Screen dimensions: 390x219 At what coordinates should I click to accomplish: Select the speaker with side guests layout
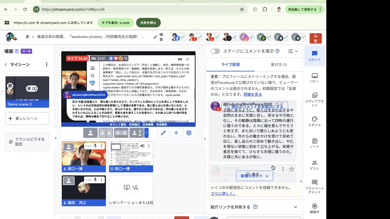pos(136,133)
